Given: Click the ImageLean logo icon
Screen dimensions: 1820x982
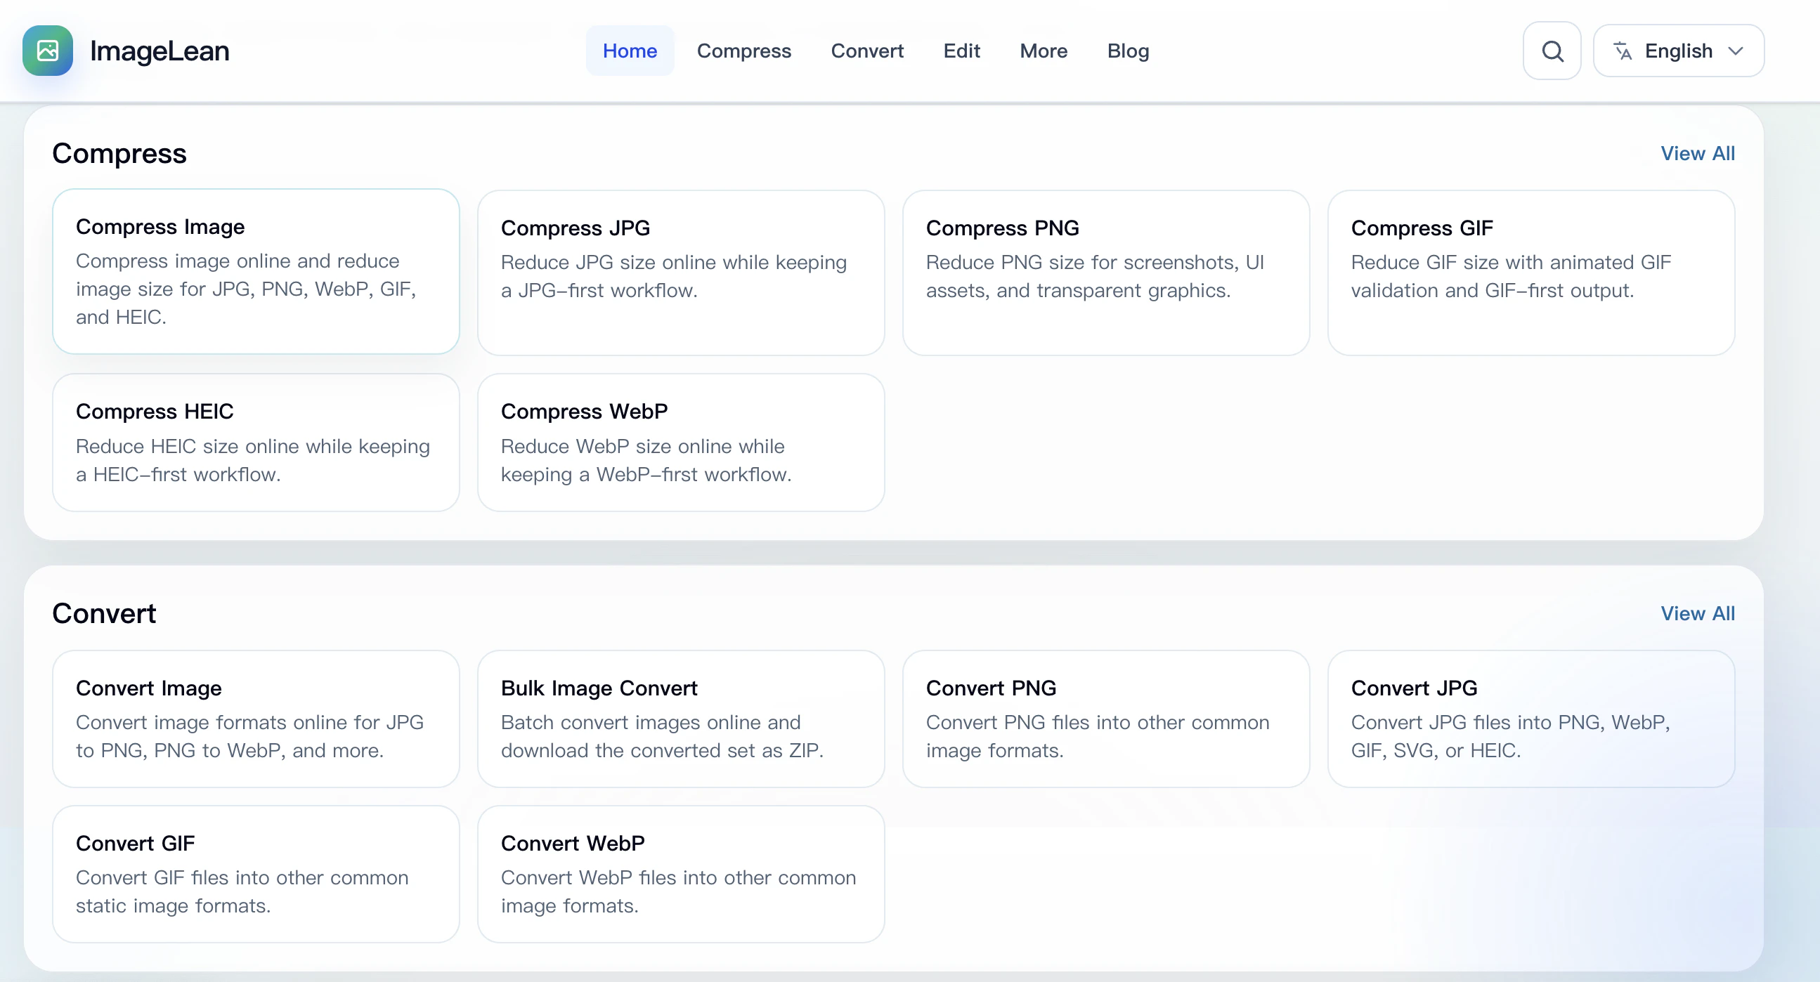Looking at the screenshot, I should click(47, 51).
